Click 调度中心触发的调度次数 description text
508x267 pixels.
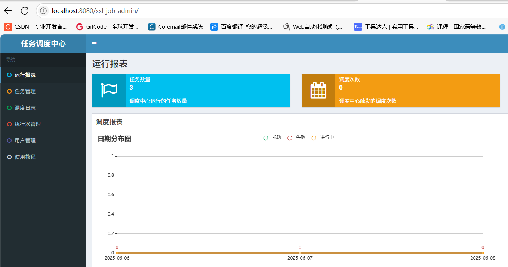pyautogui.click(x=368, y=101)
